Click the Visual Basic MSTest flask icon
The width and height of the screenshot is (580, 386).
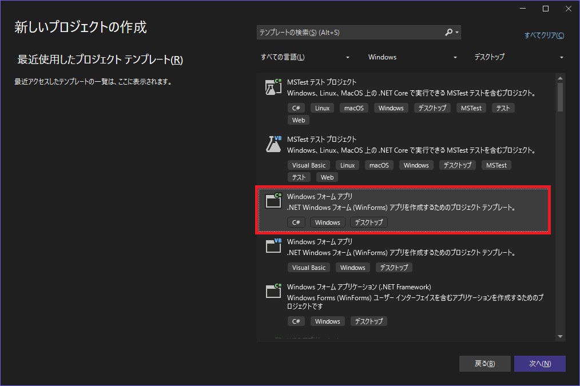coord(273,144)
